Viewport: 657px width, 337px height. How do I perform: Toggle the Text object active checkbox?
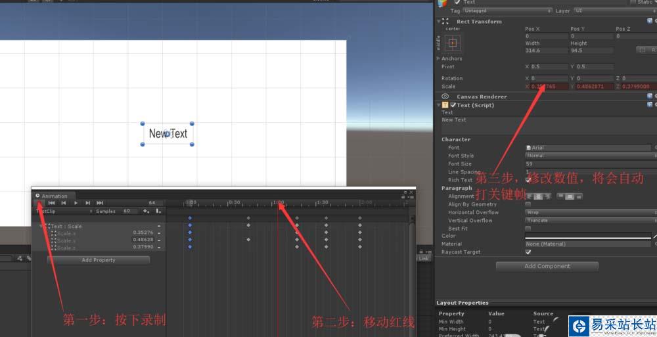coord(457,2)
